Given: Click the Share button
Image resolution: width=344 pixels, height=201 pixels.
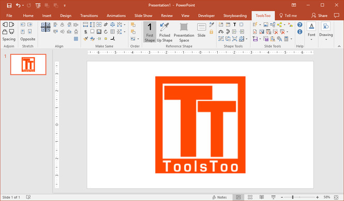Looking at the screenshot, I should (x=320, y=16).
